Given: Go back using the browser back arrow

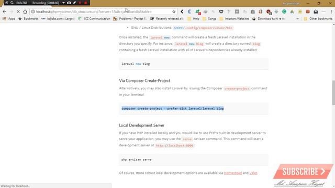Looking at the screenshot, I should click(5, 11).
